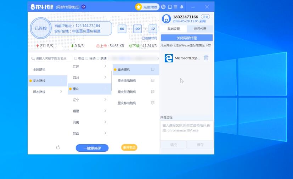Click the search magnifier icon
This screenshot has height=179, width=293.
[x=33, y=58]
